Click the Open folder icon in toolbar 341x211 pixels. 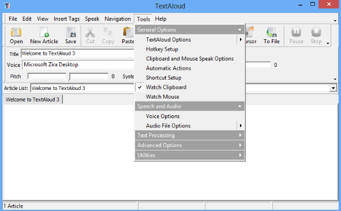(16, 32)
